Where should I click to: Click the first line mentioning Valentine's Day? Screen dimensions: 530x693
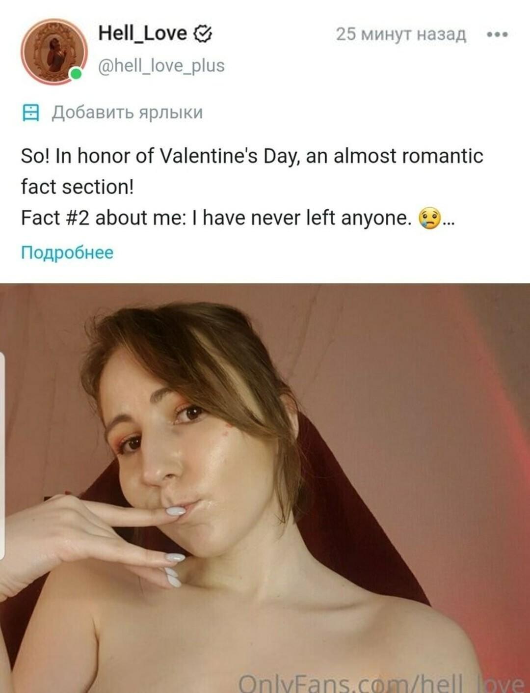(x=252, y=156)
